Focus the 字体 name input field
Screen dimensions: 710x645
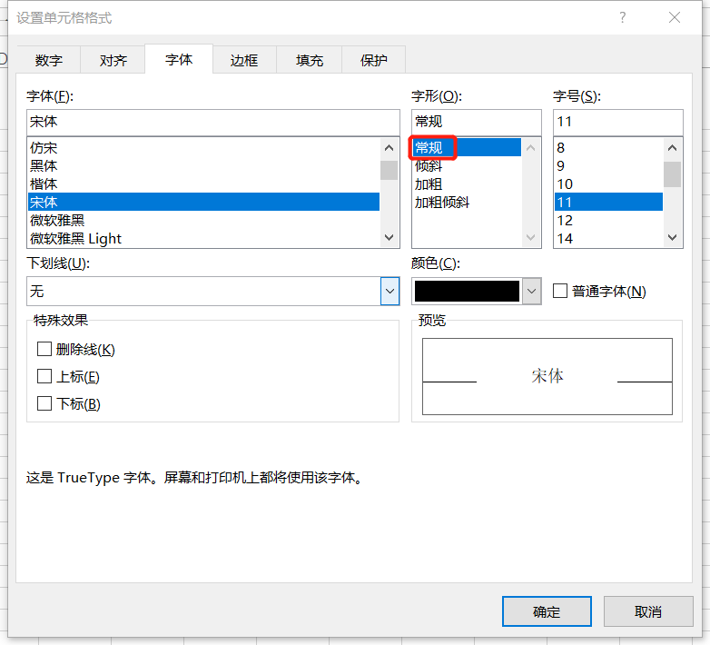(x=213, y=122)
